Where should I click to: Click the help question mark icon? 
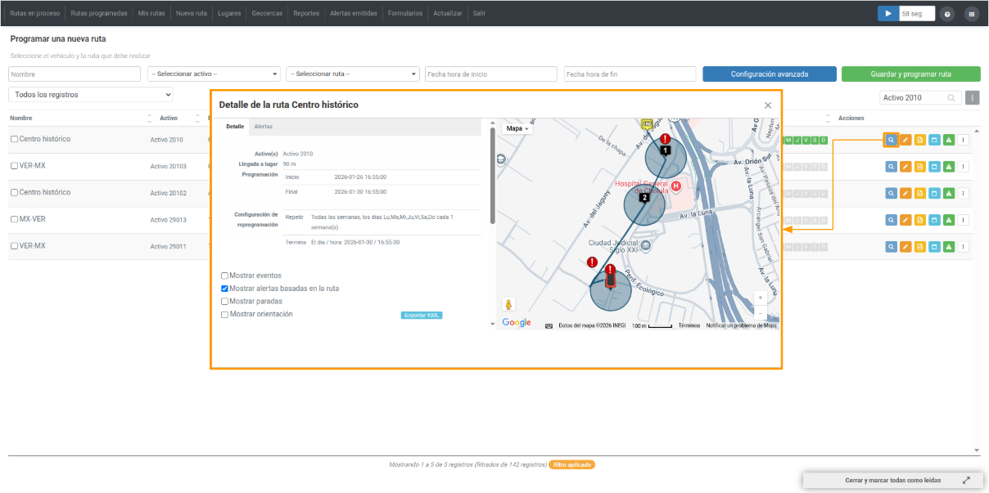click(947, 14)
